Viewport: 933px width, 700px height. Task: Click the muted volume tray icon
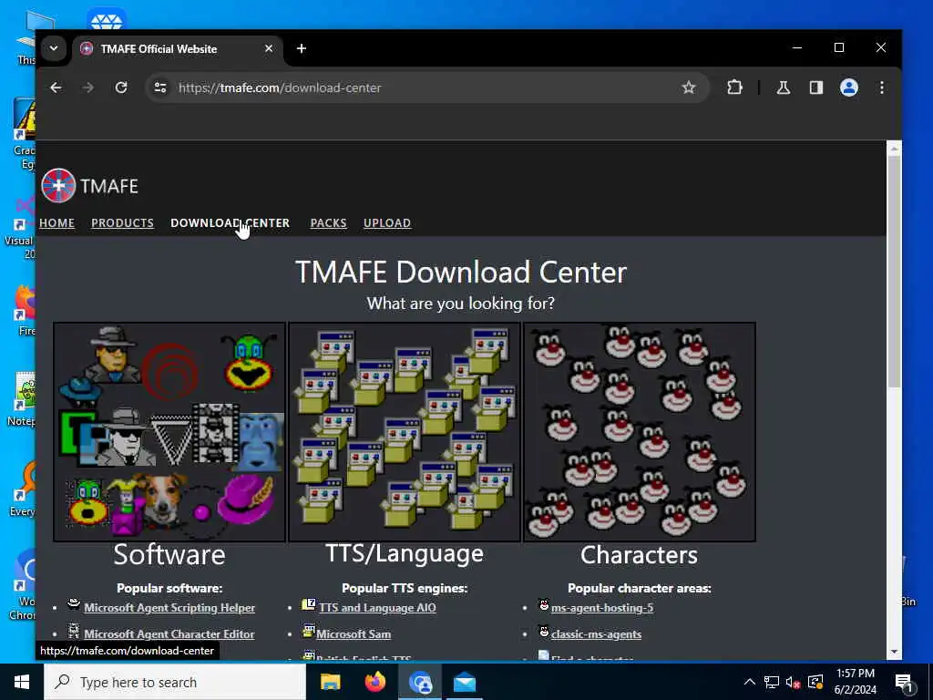pos(794,682)
